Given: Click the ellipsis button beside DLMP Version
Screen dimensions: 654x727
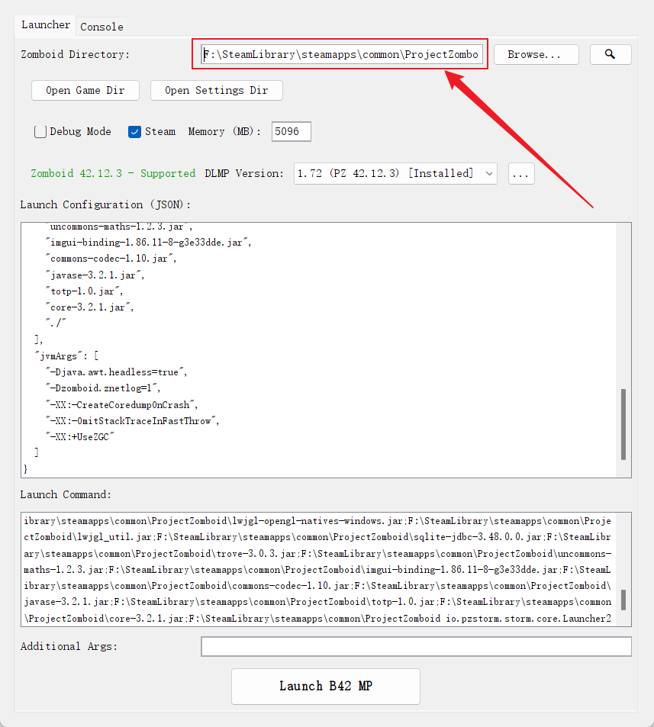Looking at the screenshot, I should (x=520, y=174).
